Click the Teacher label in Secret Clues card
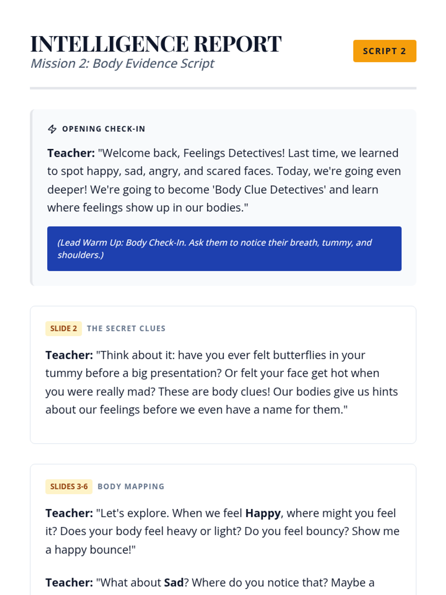The image size is (446, 595). pyautogui.click(x=69, y=355)
